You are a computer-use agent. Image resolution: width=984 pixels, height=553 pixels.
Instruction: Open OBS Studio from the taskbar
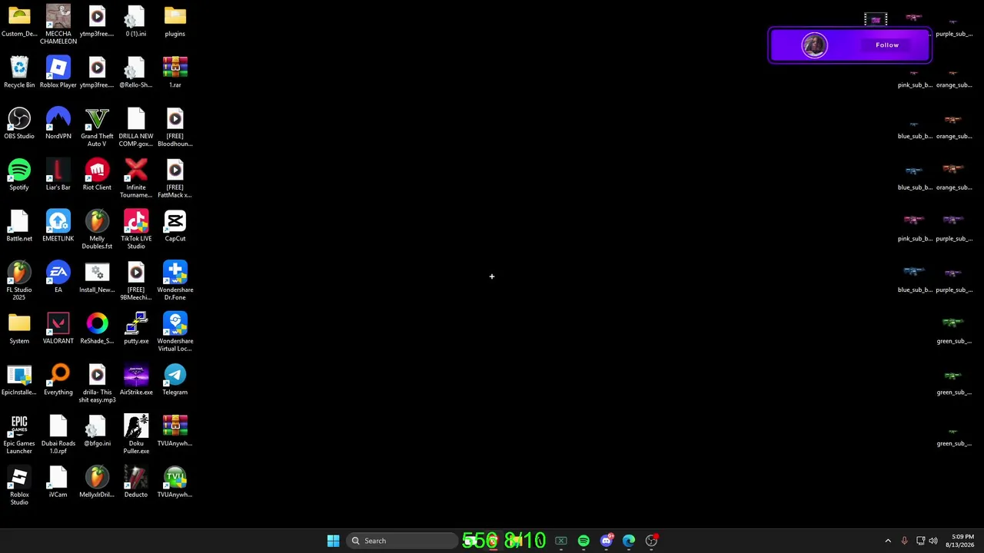pyautogui.click(x=651, y=541)
